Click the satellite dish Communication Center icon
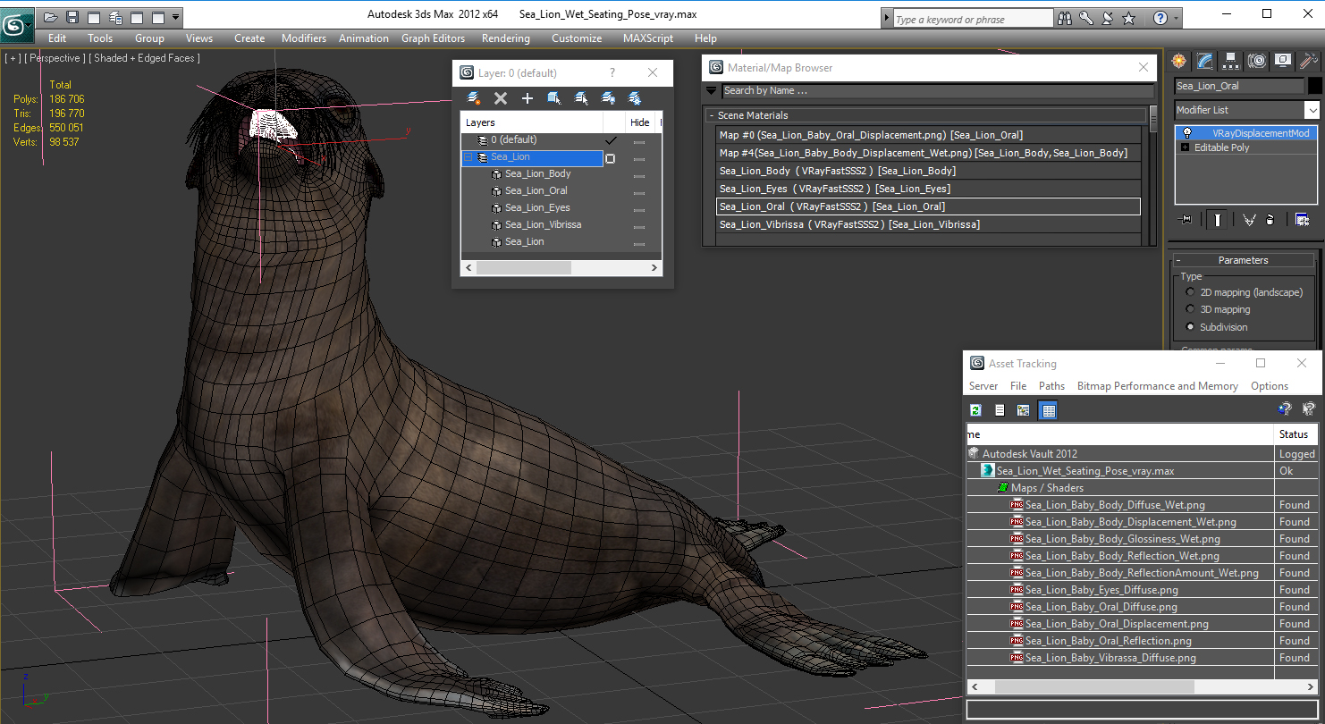The image size is (1325, 724). (x=1107, y=18)
